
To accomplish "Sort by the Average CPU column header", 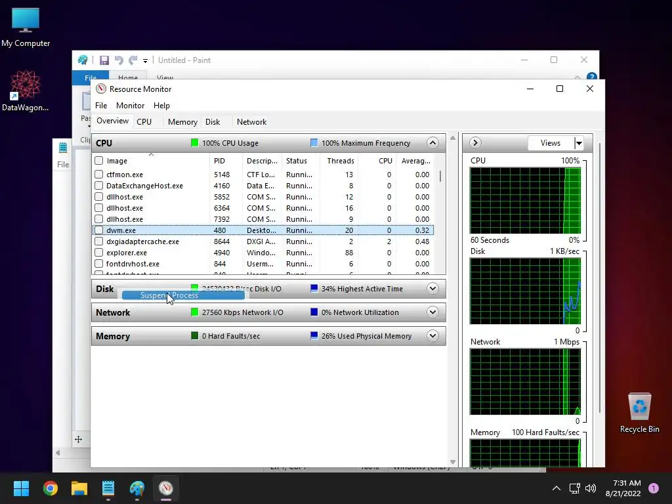I will [x=415, y=161].
